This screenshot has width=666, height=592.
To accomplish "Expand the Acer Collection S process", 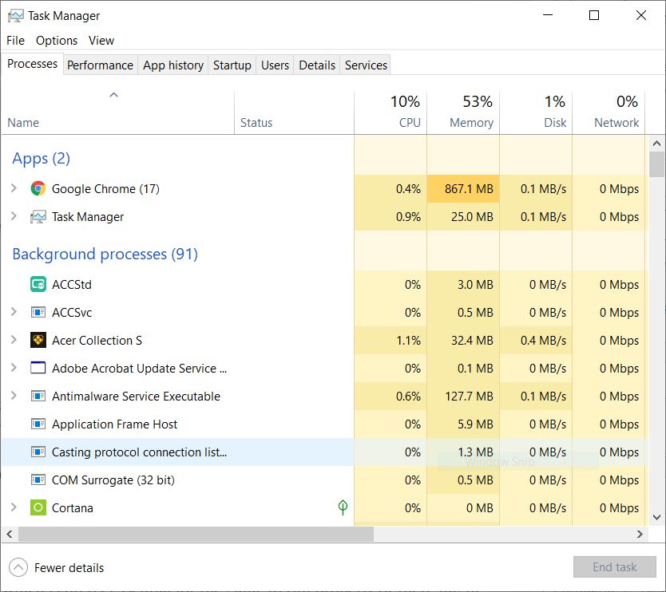I will click(14, 340).
